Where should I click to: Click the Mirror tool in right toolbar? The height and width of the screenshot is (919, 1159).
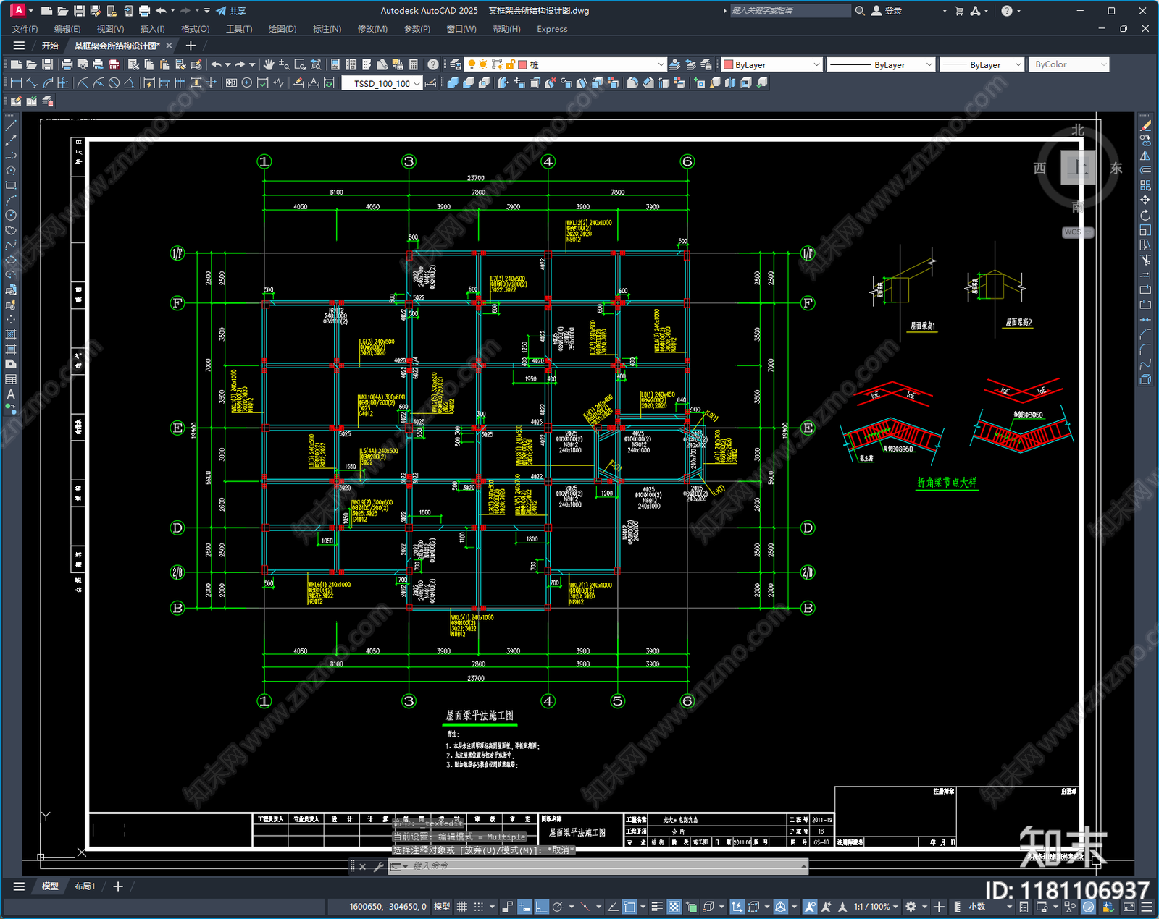(x=1145, y=156)
